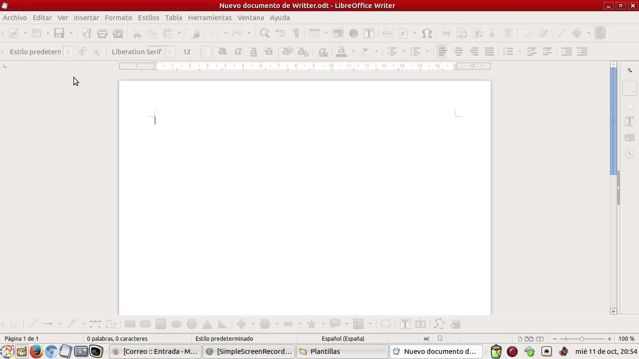Select the Rectangle shape in drawing toolbar

130,324
